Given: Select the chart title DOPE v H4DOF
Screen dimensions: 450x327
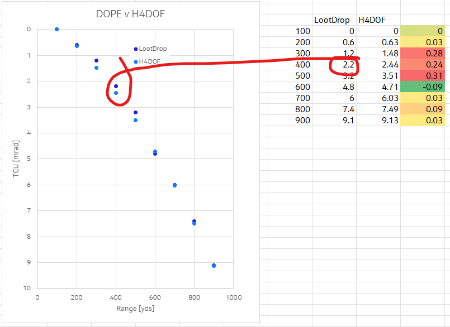Looking at the screenshot, I should (x=131, y=15).
